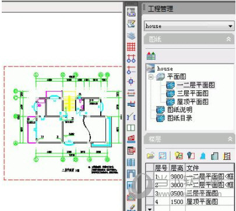Click the file cell of floor row 1
This screenshot has width=236, height=211.
click(x=210, y=177)
